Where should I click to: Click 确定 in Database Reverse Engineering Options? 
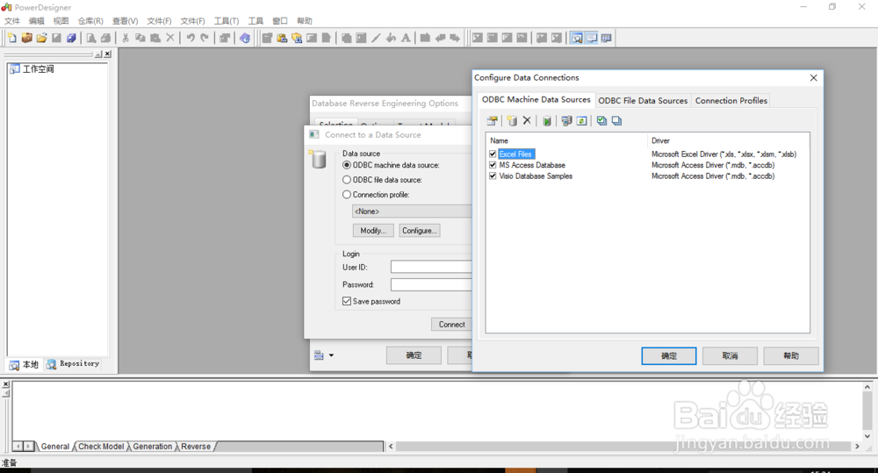(414, 355)
